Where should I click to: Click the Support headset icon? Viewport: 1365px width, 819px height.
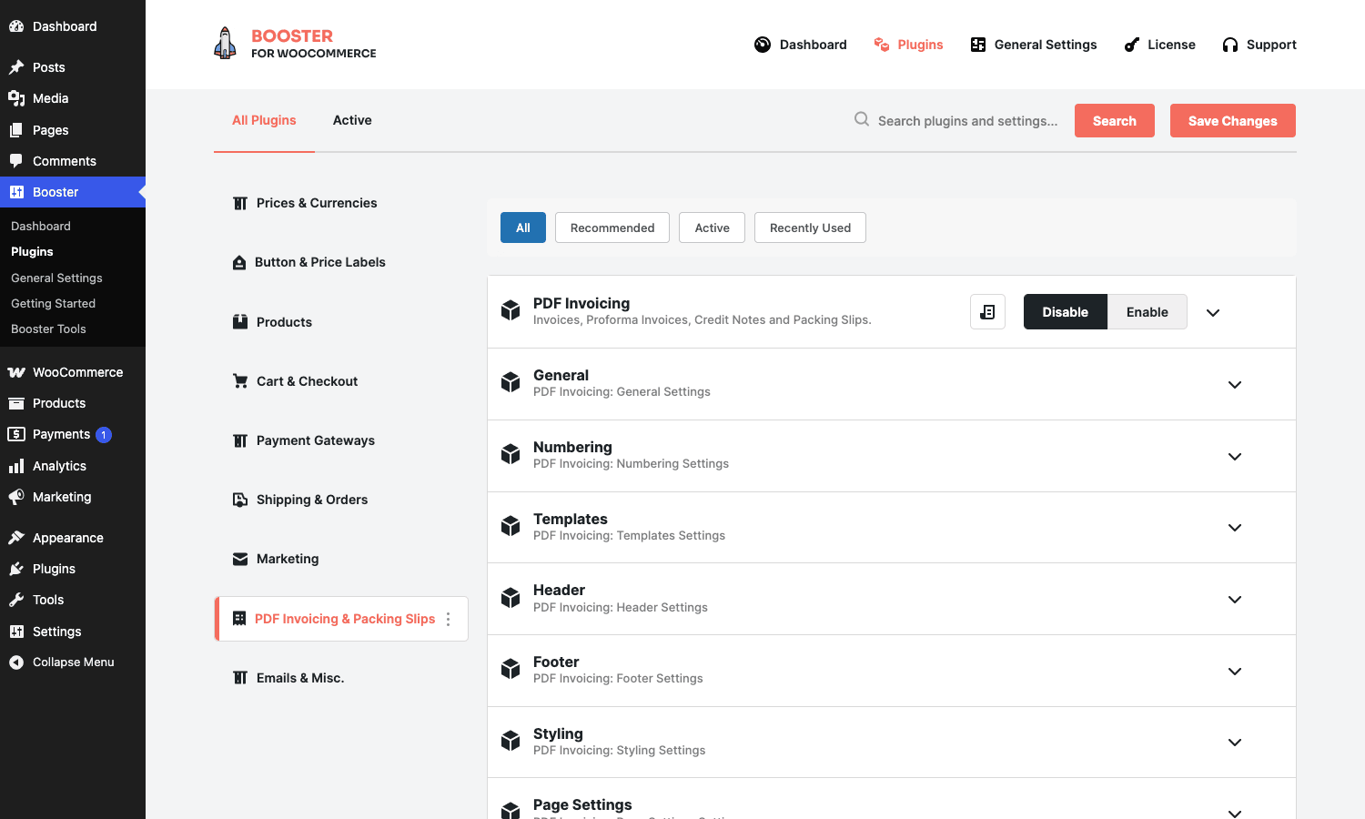[1230, 45]
